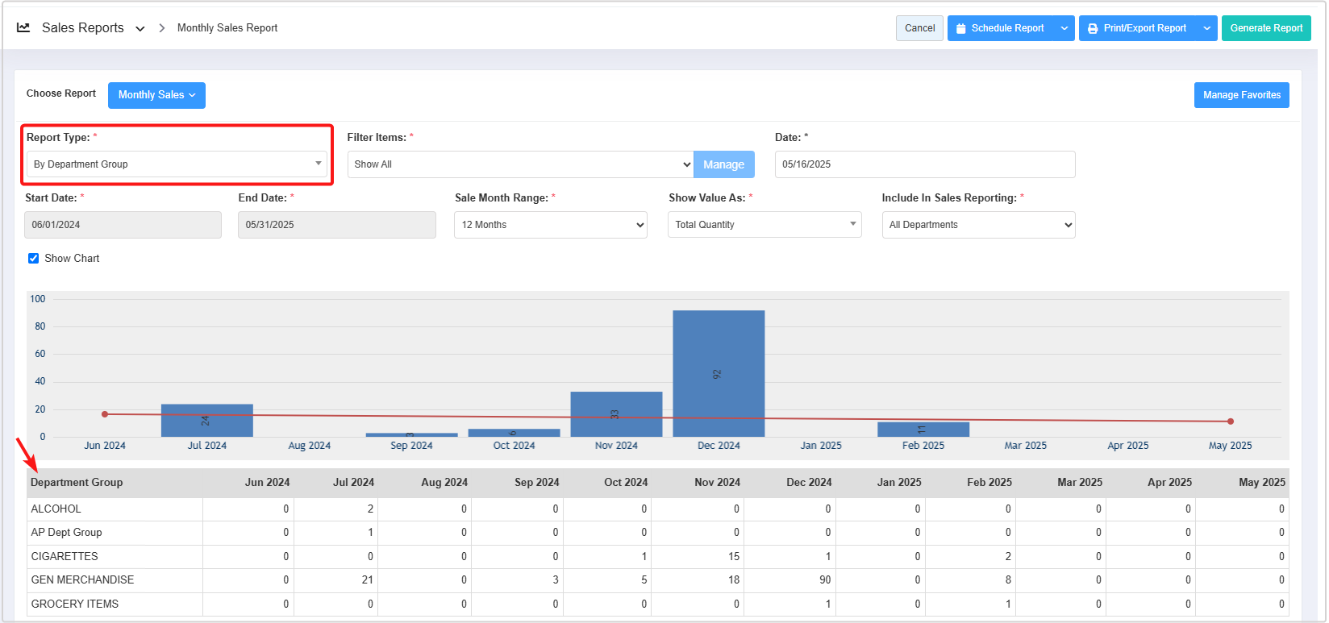Click the Monthly Sales report chooser
The image size is (1329, 623).
156,95
